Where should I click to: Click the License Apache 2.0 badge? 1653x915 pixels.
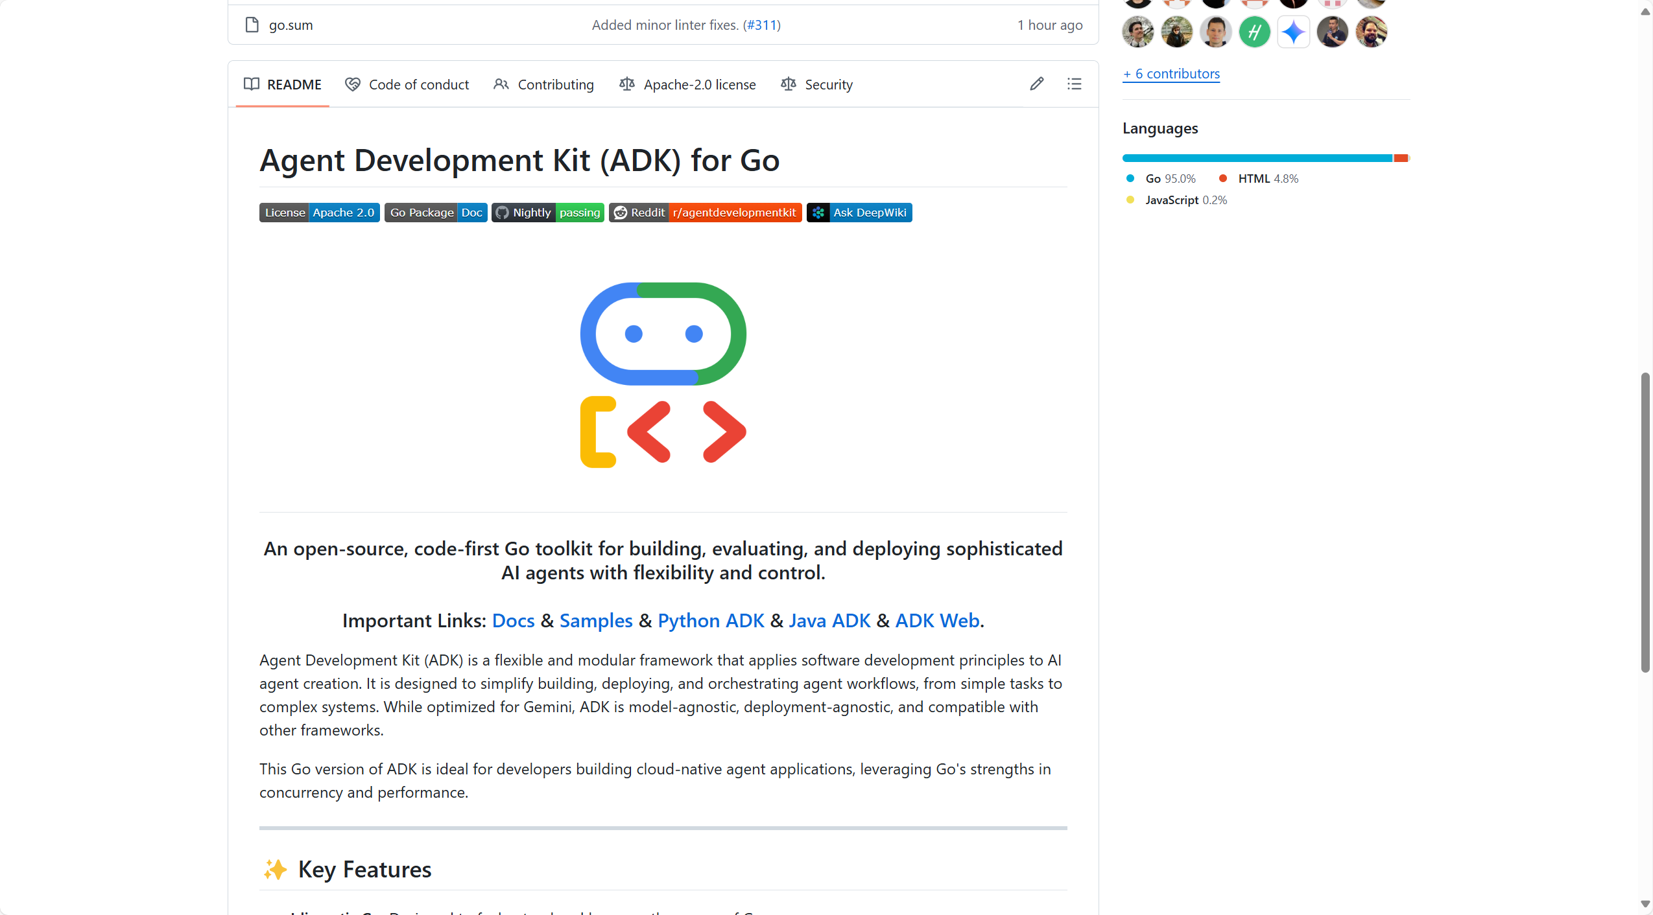tap(319, 213)
